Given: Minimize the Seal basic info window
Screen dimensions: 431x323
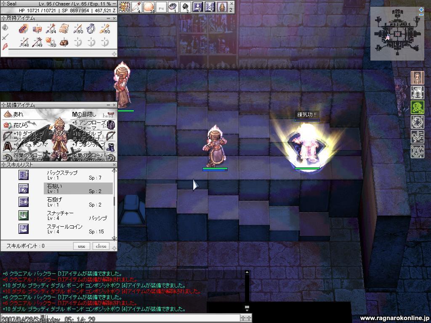Looking at the screenshot, I should click(x=114, y=3).
